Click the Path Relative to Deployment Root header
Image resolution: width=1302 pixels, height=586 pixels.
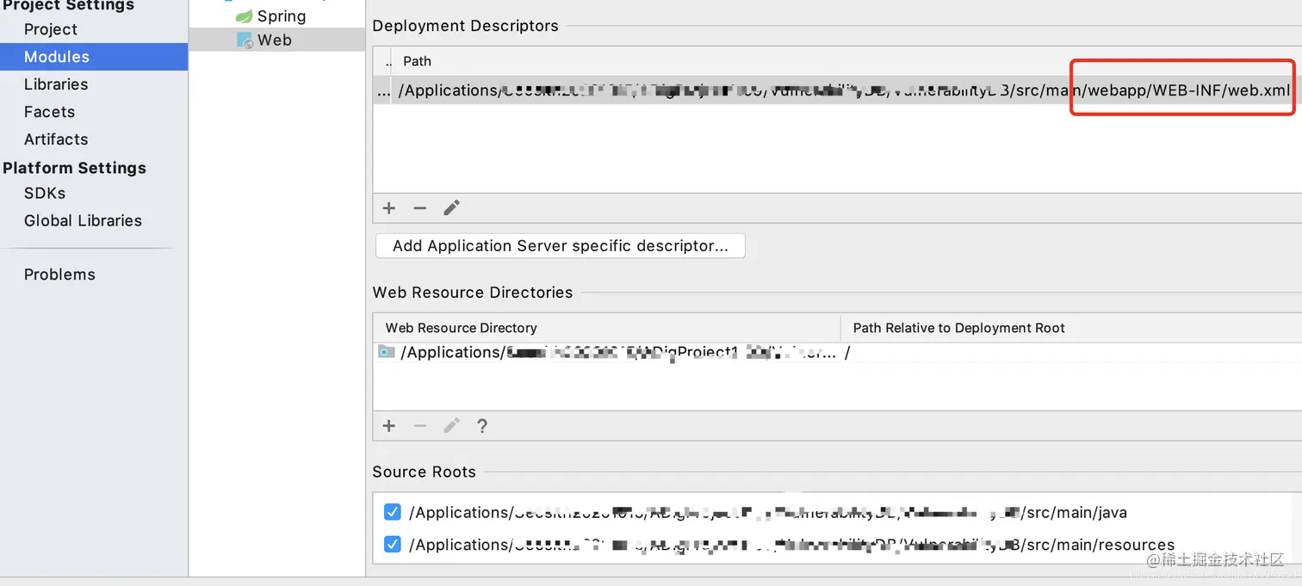pyautogui.click(x=958, y=328)
